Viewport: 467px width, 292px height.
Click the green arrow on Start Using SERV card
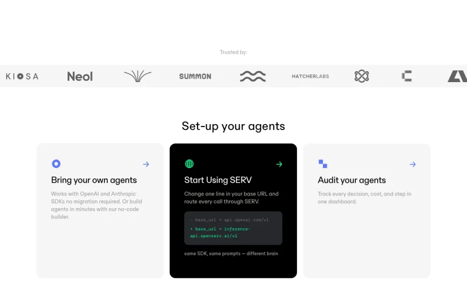pos(279,164)
